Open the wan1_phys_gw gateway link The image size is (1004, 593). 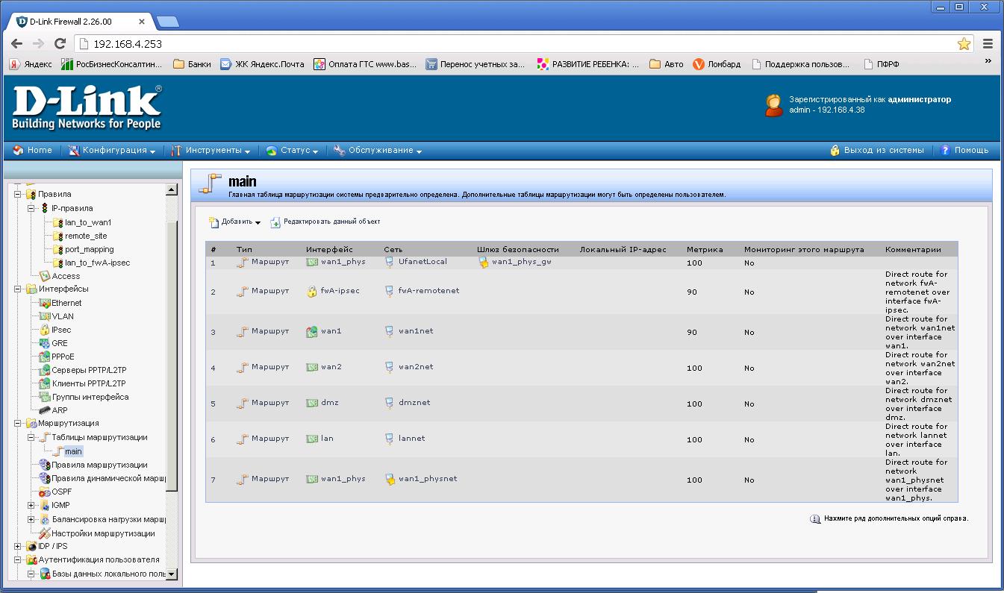[x=521, y=262]
